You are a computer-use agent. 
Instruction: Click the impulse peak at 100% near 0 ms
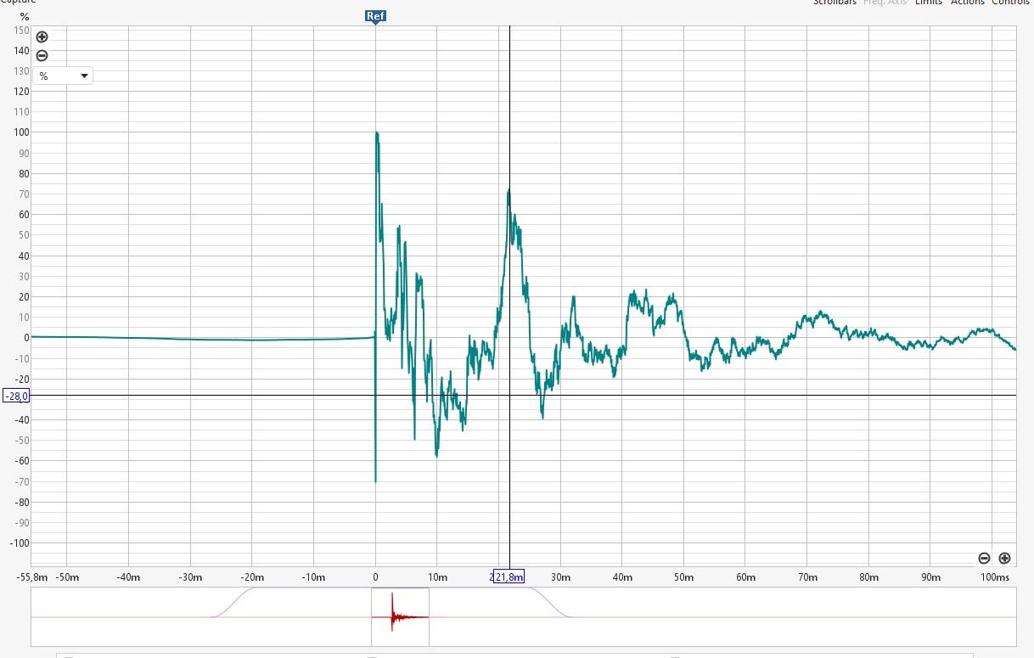(x=376, y=132)
